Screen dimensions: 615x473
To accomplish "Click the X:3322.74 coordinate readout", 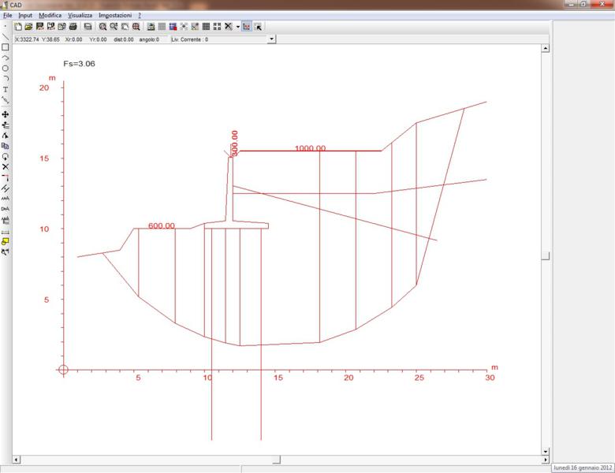I will point(27,39).
